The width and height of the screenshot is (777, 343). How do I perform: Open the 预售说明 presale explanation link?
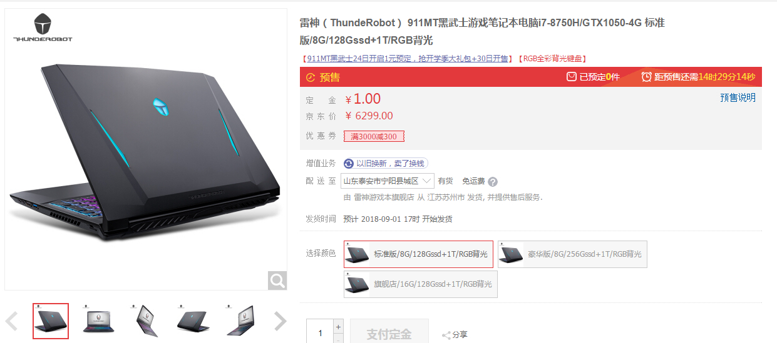click(x=738, y=98)
